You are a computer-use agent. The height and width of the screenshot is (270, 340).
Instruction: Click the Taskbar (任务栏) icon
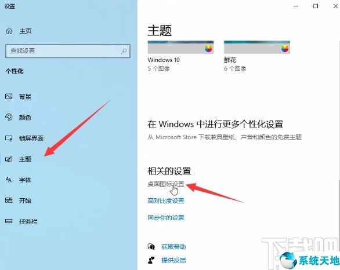pyautogui.click(x=9, y=221)
